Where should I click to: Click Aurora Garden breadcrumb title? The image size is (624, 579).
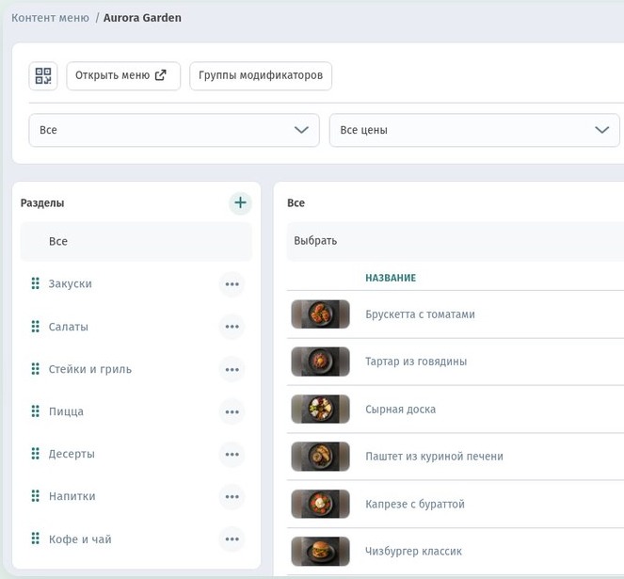point(142,18)
